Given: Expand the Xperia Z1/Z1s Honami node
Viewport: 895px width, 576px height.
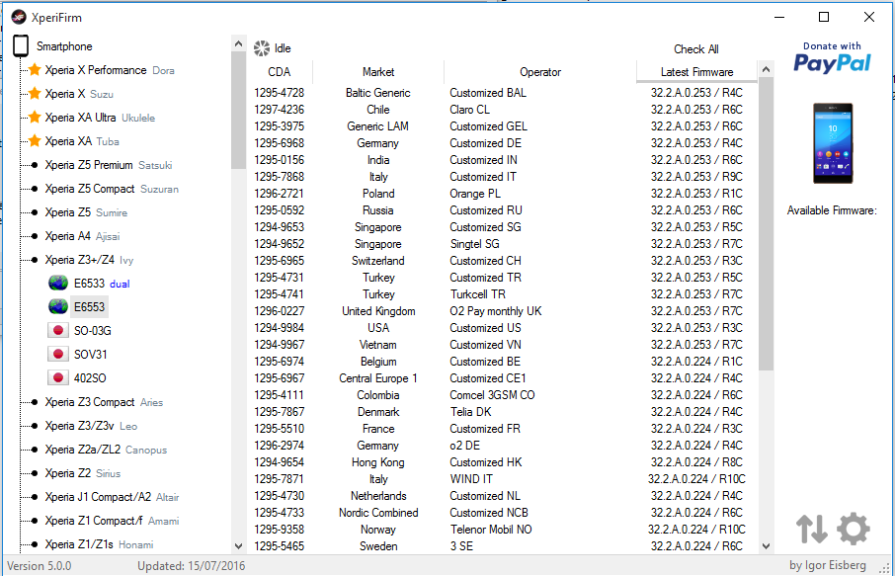Looking at the screenshot, I should tap(35, 544).
